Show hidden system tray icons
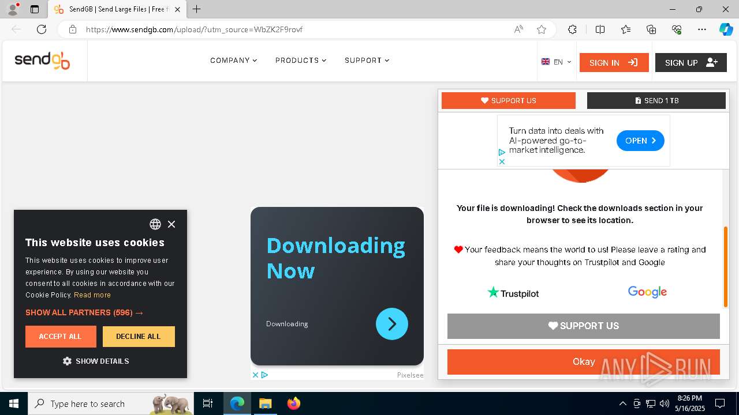Screen dimensions: 739x415 (x=622, y=403)
